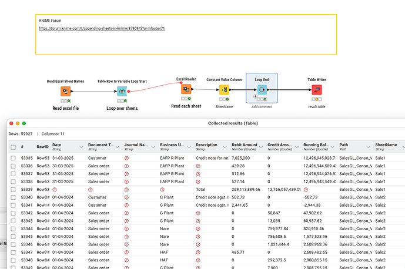405x269 pixels.
Task: Click the -2,944.38 running balance cell
Action: 312,205
